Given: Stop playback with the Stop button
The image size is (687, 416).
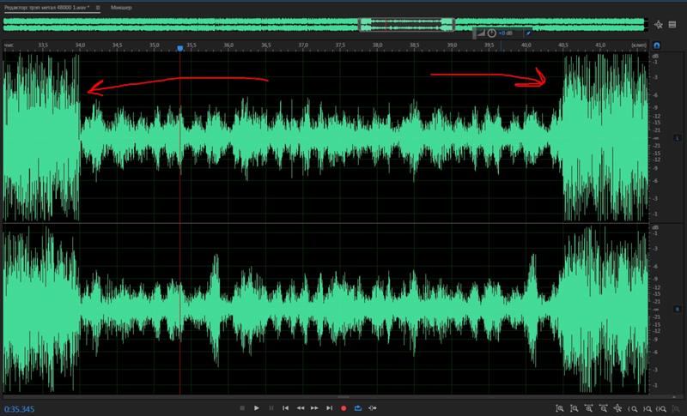Looking at the screenshot, I should coord(242,407).
